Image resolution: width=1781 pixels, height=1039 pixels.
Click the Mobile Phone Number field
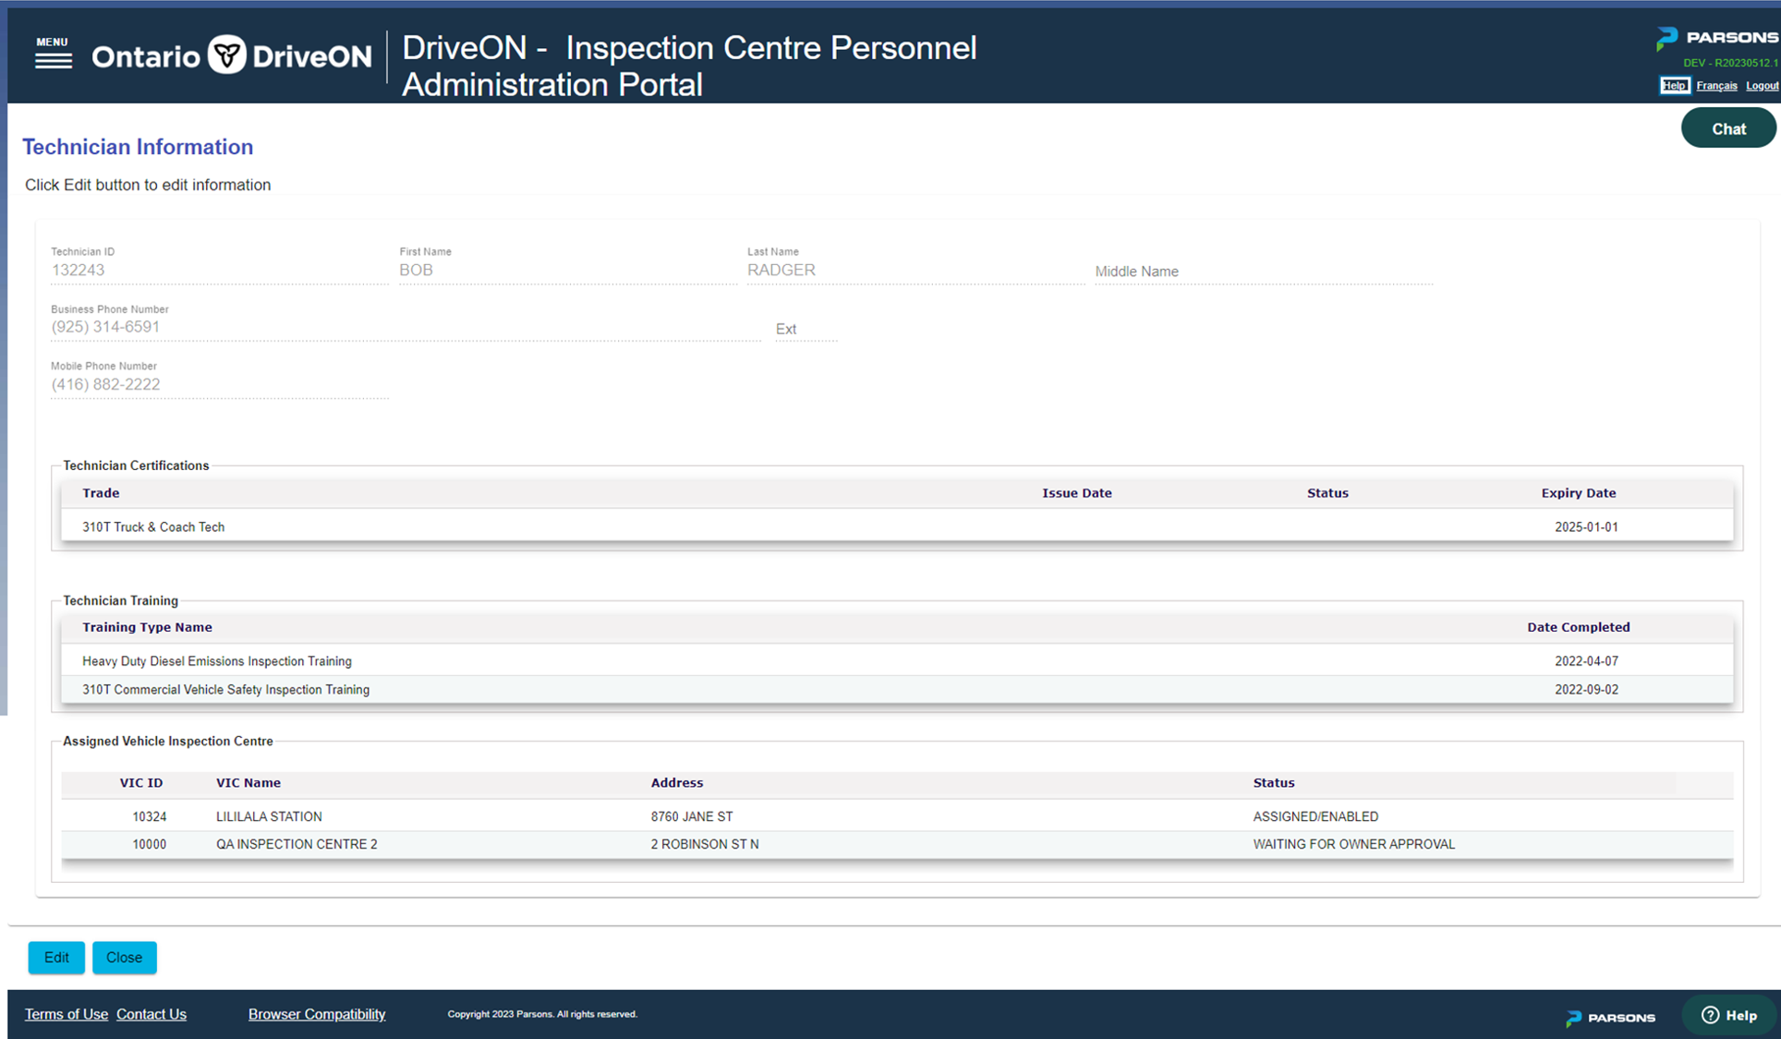click(x=219, y=384)
